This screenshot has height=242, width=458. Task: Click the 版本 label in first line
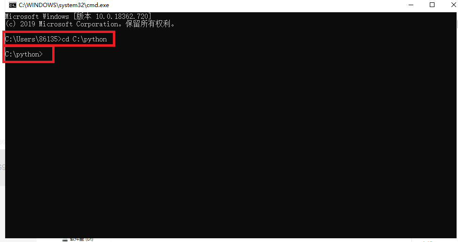click(x=84, y=16)
